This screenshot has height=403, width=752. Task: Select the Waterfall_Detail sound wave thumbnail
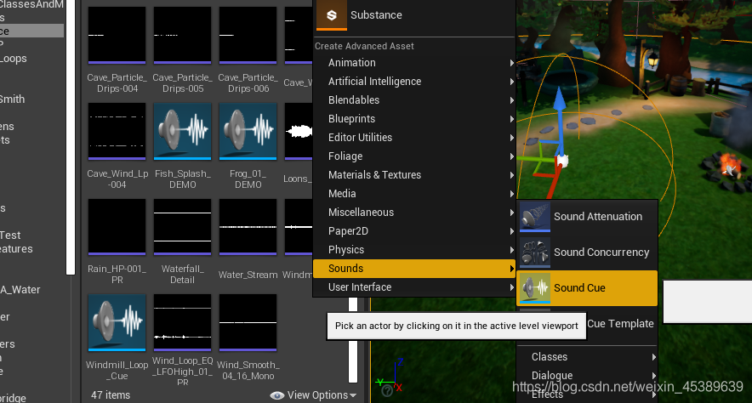click(182, 227)
